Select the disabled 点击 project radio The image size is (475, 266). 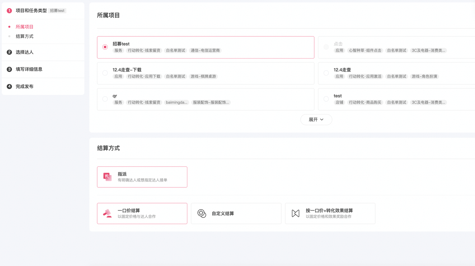pyautogui.click(x=326, y=47)
